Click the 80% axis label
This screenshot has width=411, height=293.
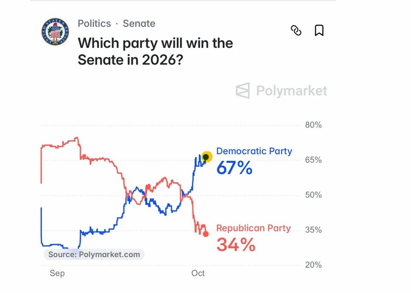[x=313, y=125]
